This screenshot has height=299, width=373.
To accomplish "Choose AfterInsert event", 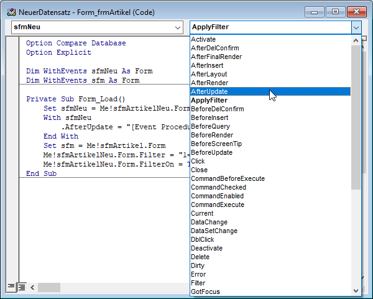I will 270,65.
